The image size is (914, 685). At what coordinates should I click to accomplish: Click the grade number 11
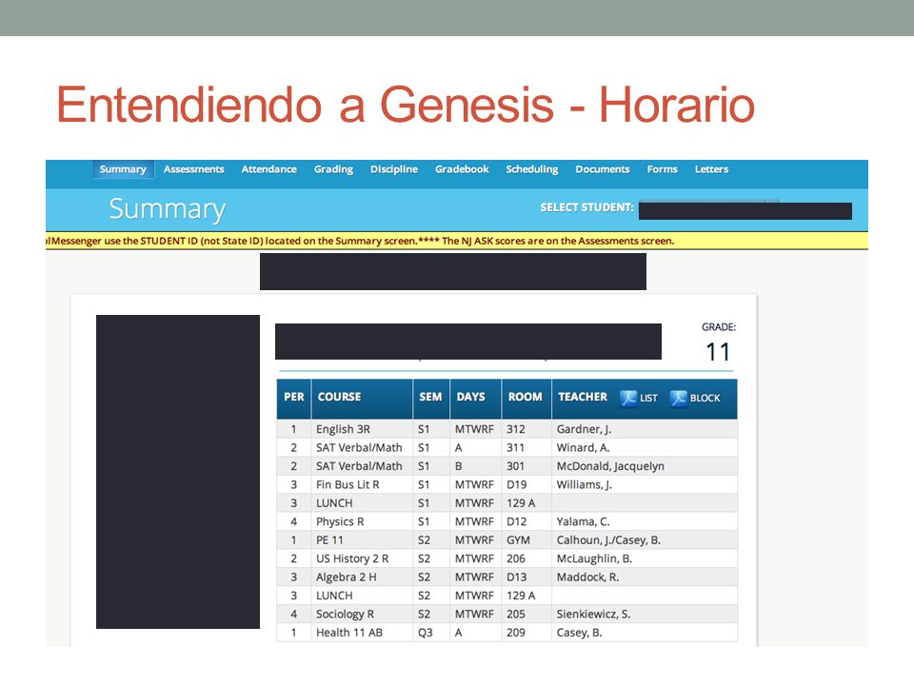[x=718, y=352]
